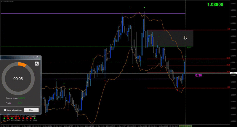Click the MN1 trend indicator dot
The width and height of the screenshot is (237, 127).
point(35,118)
